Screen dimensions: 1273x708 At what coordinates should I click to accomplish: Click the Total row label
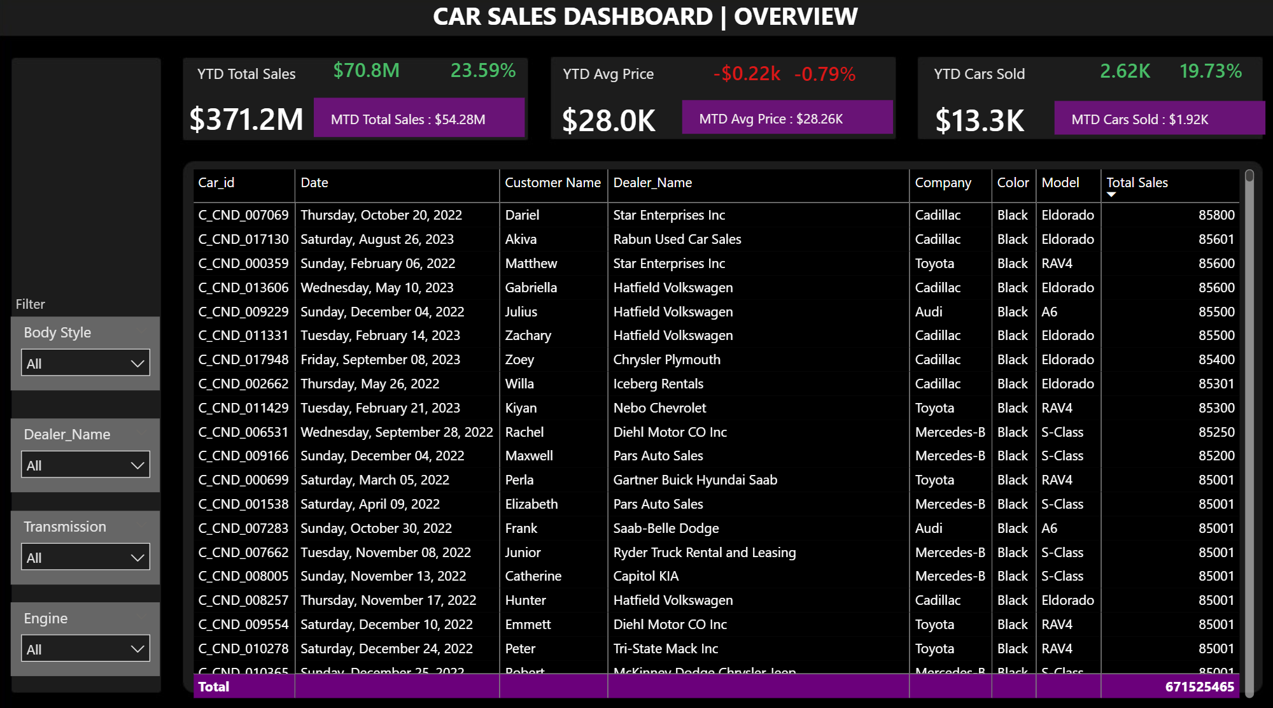213,687
